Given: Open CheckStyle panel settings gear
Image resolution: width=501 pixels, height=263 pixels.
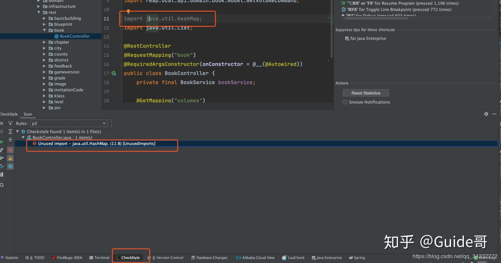Looking at the screenshot, I should (486, 114).
